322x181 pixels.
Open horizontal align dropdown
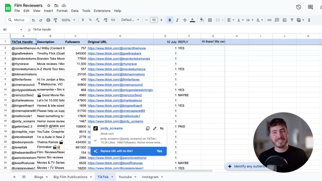pos(231,20)
